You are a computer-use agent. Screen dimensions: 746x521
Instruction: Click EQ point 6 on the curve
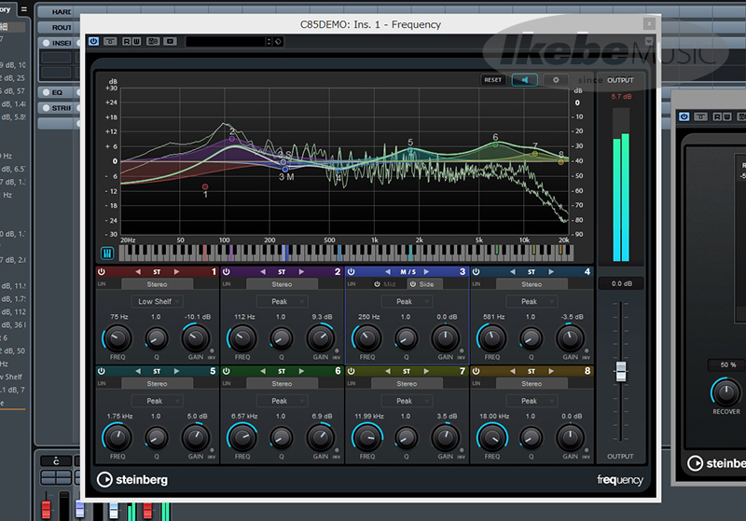[495, 145]
